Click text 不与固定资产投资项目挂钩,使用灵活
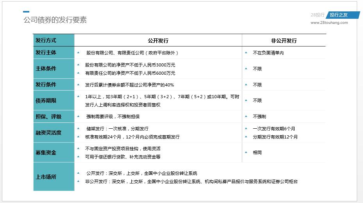 tap(123, 149)
